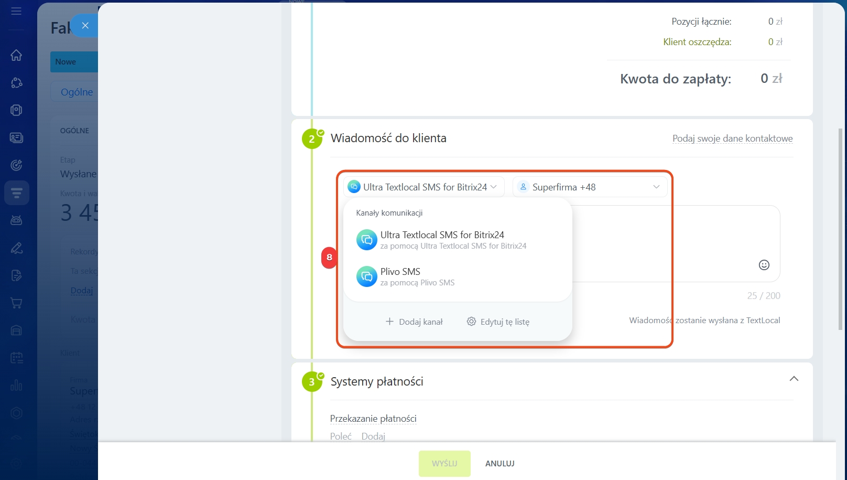Click the page vertical scrollbar
The image size is (847, 480).
pyautogui.click(x=841, y=229)
